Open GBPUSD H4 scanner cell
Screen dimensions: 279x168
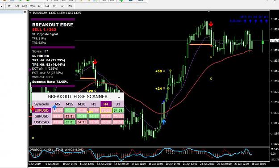[106, 116]
